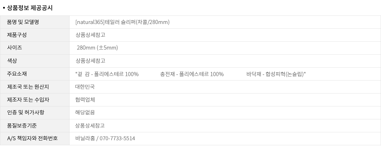Screen dimensions: 381x150
Task: Click the A/S 책임자와 전화번호 label
Action: pos(32,138)
